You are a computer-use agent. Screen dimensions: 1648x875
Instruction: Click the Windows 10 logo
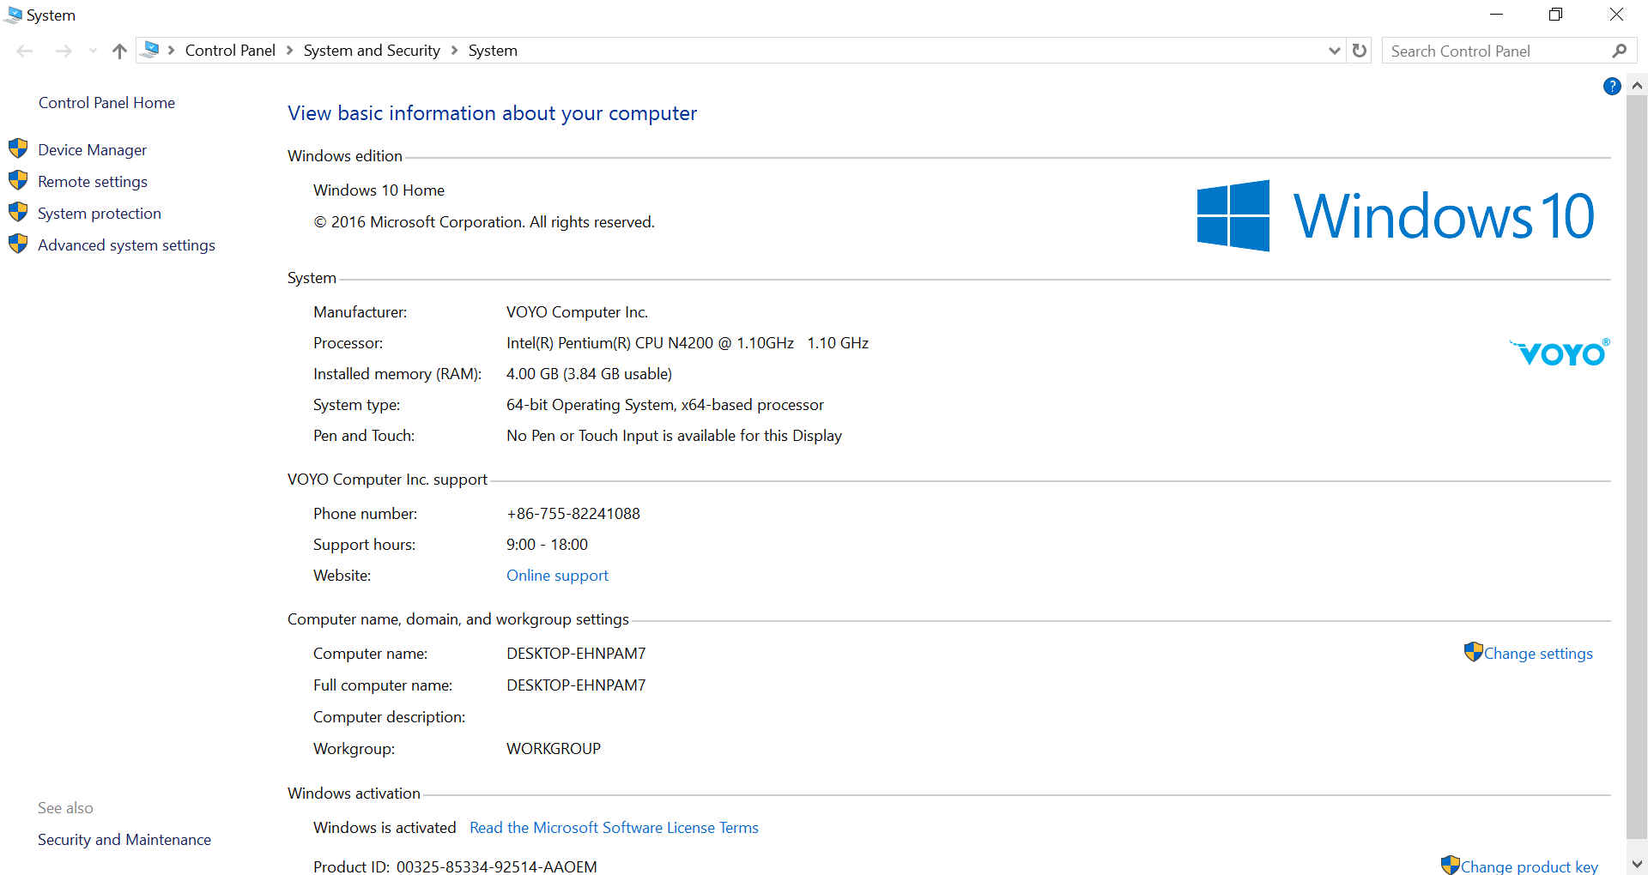[1396, 215]
